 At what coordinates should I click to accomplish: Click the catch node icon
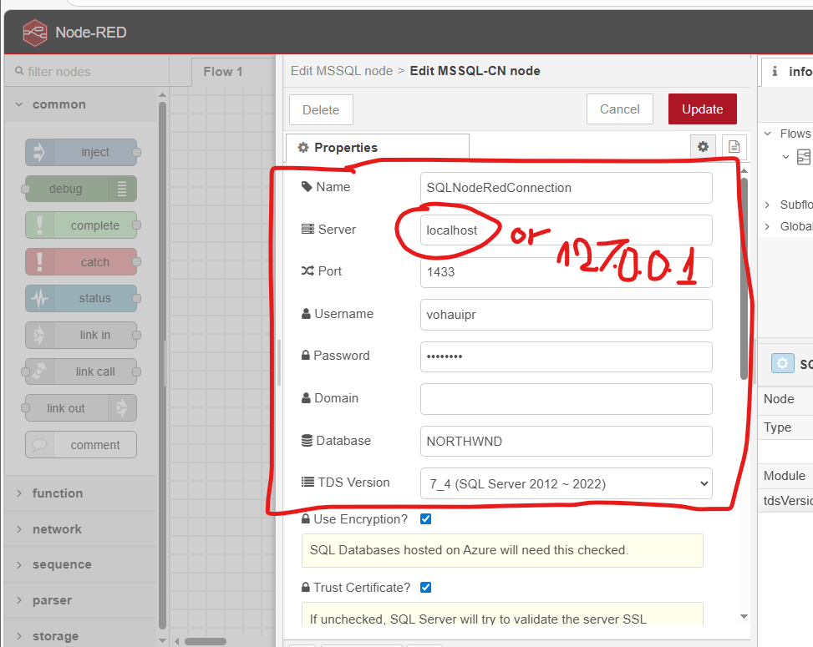point(38,262)
